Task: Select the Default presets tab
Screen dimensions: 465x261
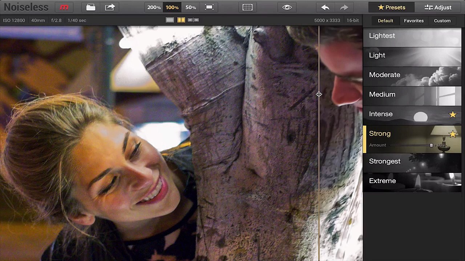Action: (x=385, y=21)
